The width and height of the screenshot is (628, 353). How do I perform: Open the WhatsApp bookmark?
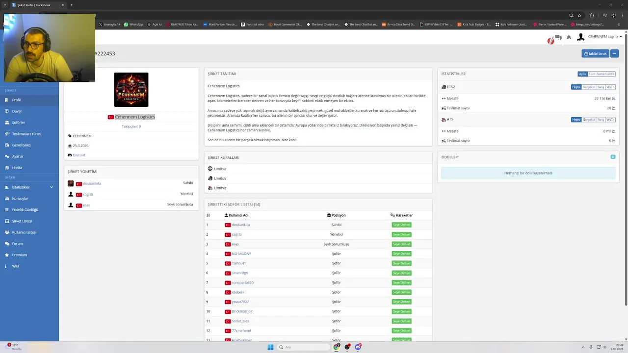tap(133, 25)
